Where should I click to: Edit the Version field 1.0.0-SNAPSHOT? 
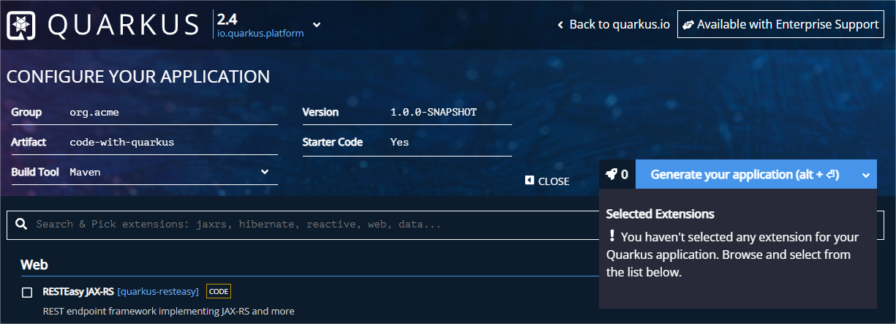450,113
